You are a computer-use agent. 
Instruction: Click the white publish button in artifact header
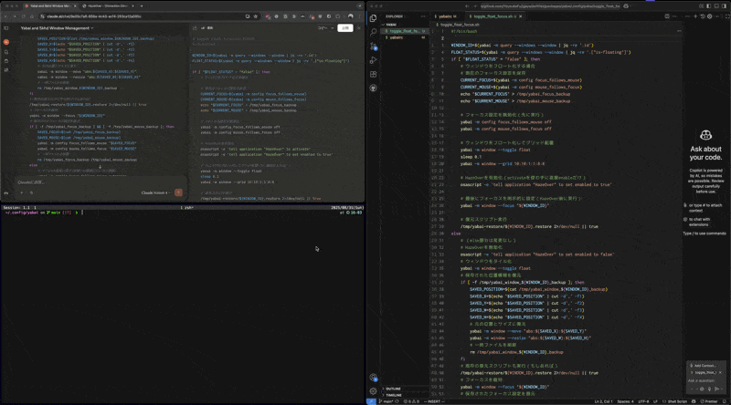[x=345, y=28]
